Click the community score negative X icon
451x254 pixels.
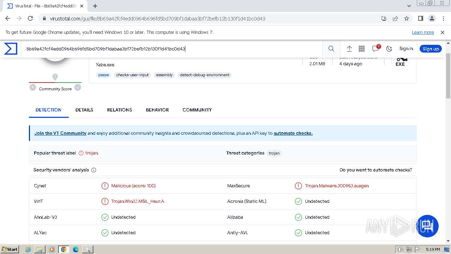(x=33, y=87)
